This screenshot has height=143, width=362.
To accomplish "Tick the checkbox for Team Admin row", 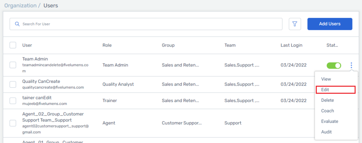I will 13,65.
